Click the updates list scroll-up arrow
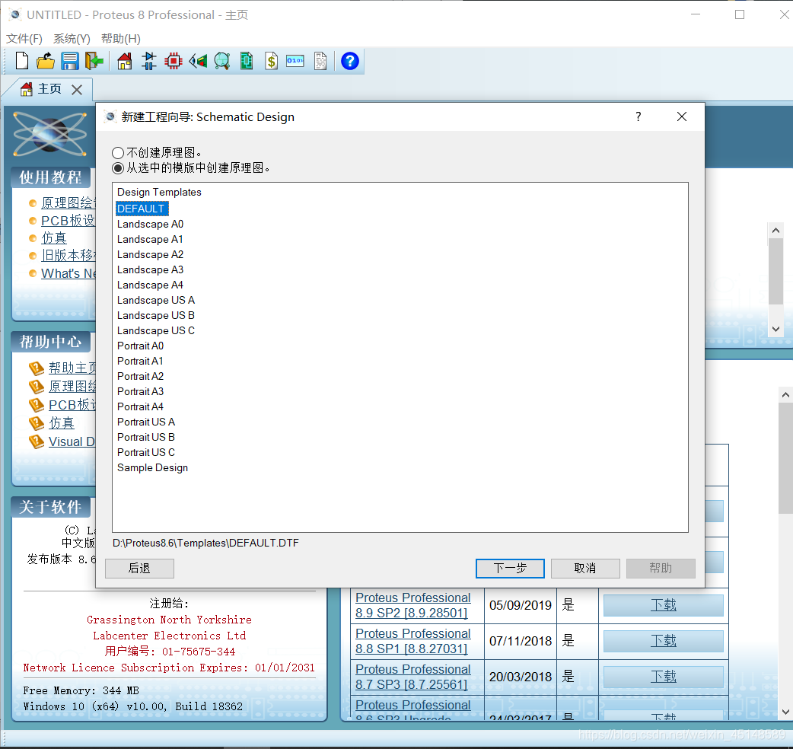 pyautogui.click(x=785, y=395)
